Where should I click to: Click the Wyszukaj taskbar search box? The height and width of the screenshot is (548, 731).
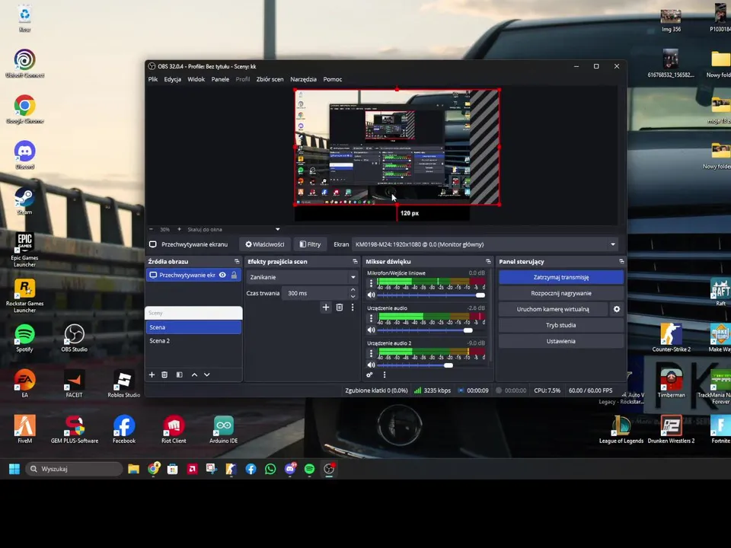(74, 469)
